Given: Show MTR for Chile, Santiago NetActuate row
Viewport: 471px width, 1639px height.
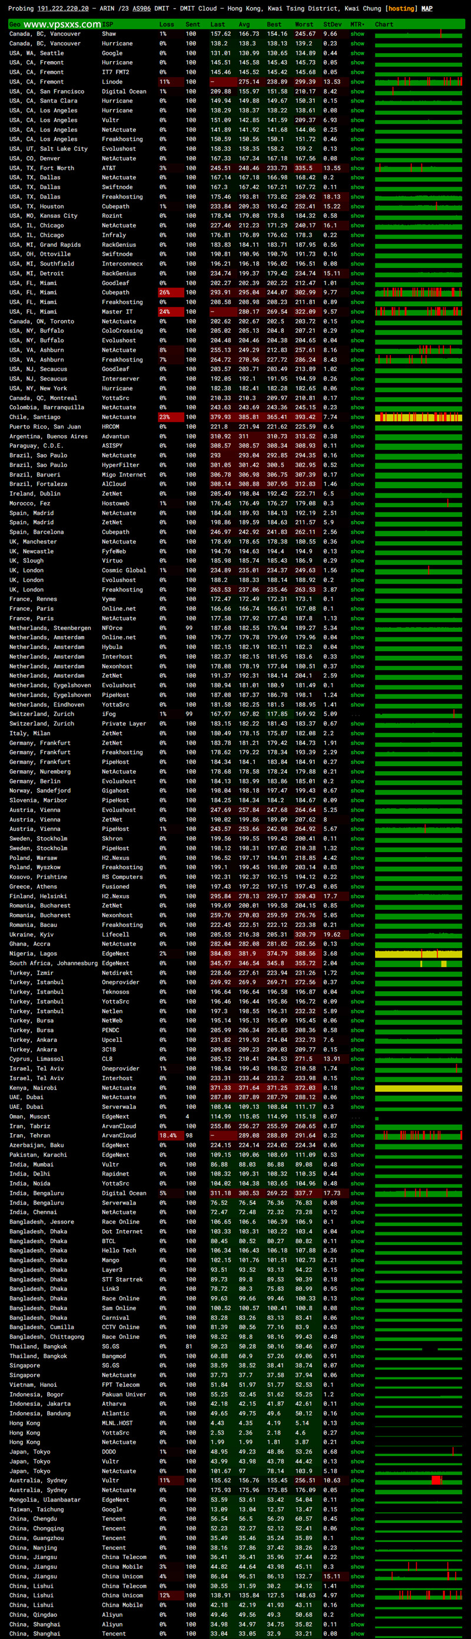Looking at the screenshot, I should (x=358, y=418).
